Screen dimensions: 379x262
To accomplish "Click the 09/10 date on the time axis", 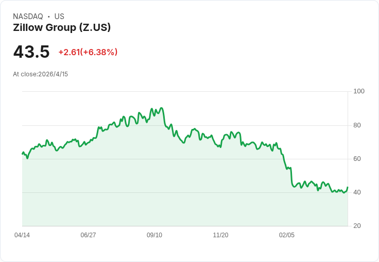I will [x=154, y=235].
